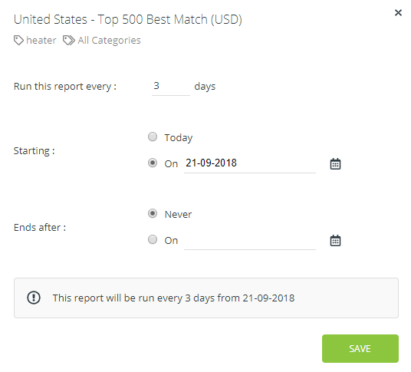Image resolution: width=411 pixels, height=372 pixels.
Task: Close the schedule report dialog
Action: coord(398,12)
